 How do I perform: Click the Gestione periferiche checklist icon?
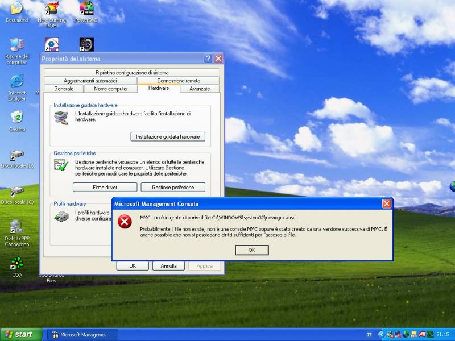61,165
